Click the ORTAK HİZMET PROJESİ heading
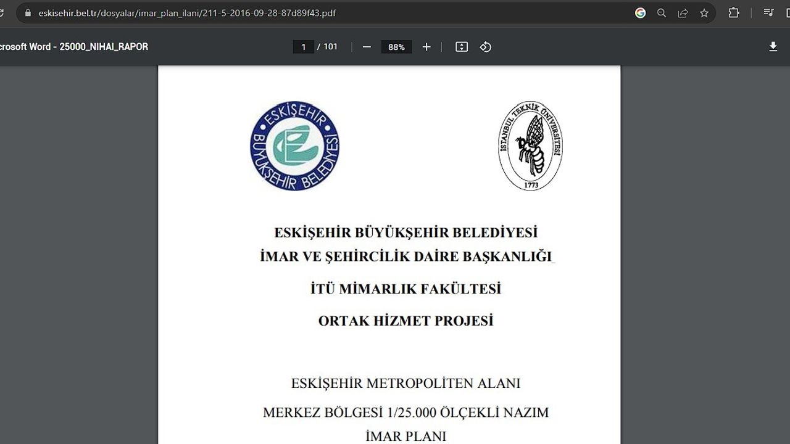 405,321
